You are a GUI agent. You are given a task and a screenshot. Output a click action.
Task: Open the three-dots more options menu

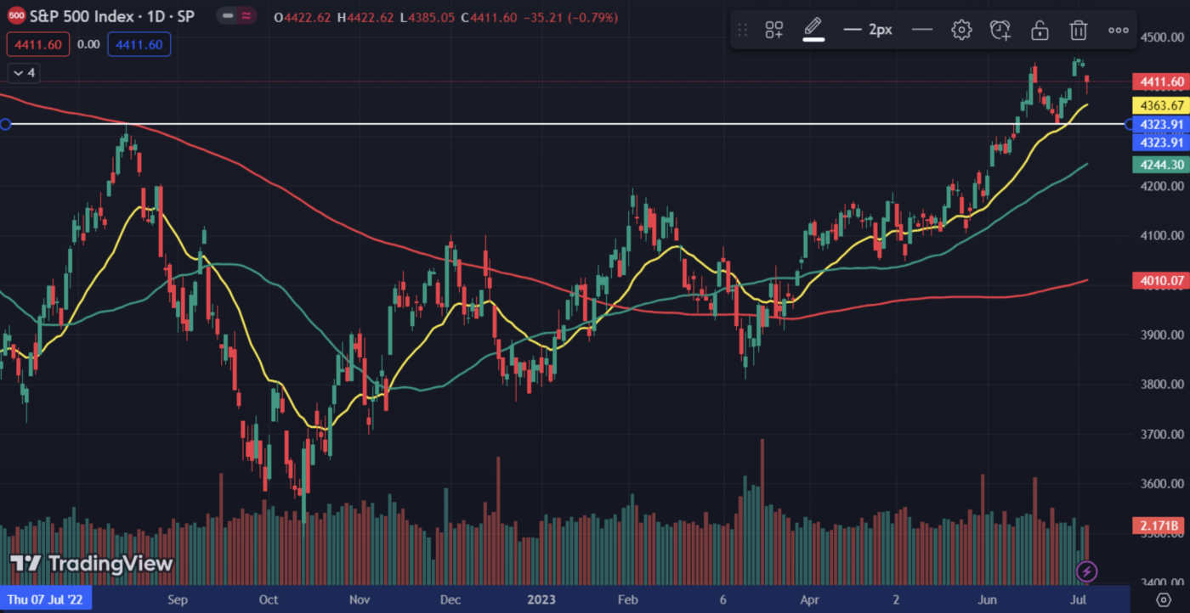(x=1118, y=31)
